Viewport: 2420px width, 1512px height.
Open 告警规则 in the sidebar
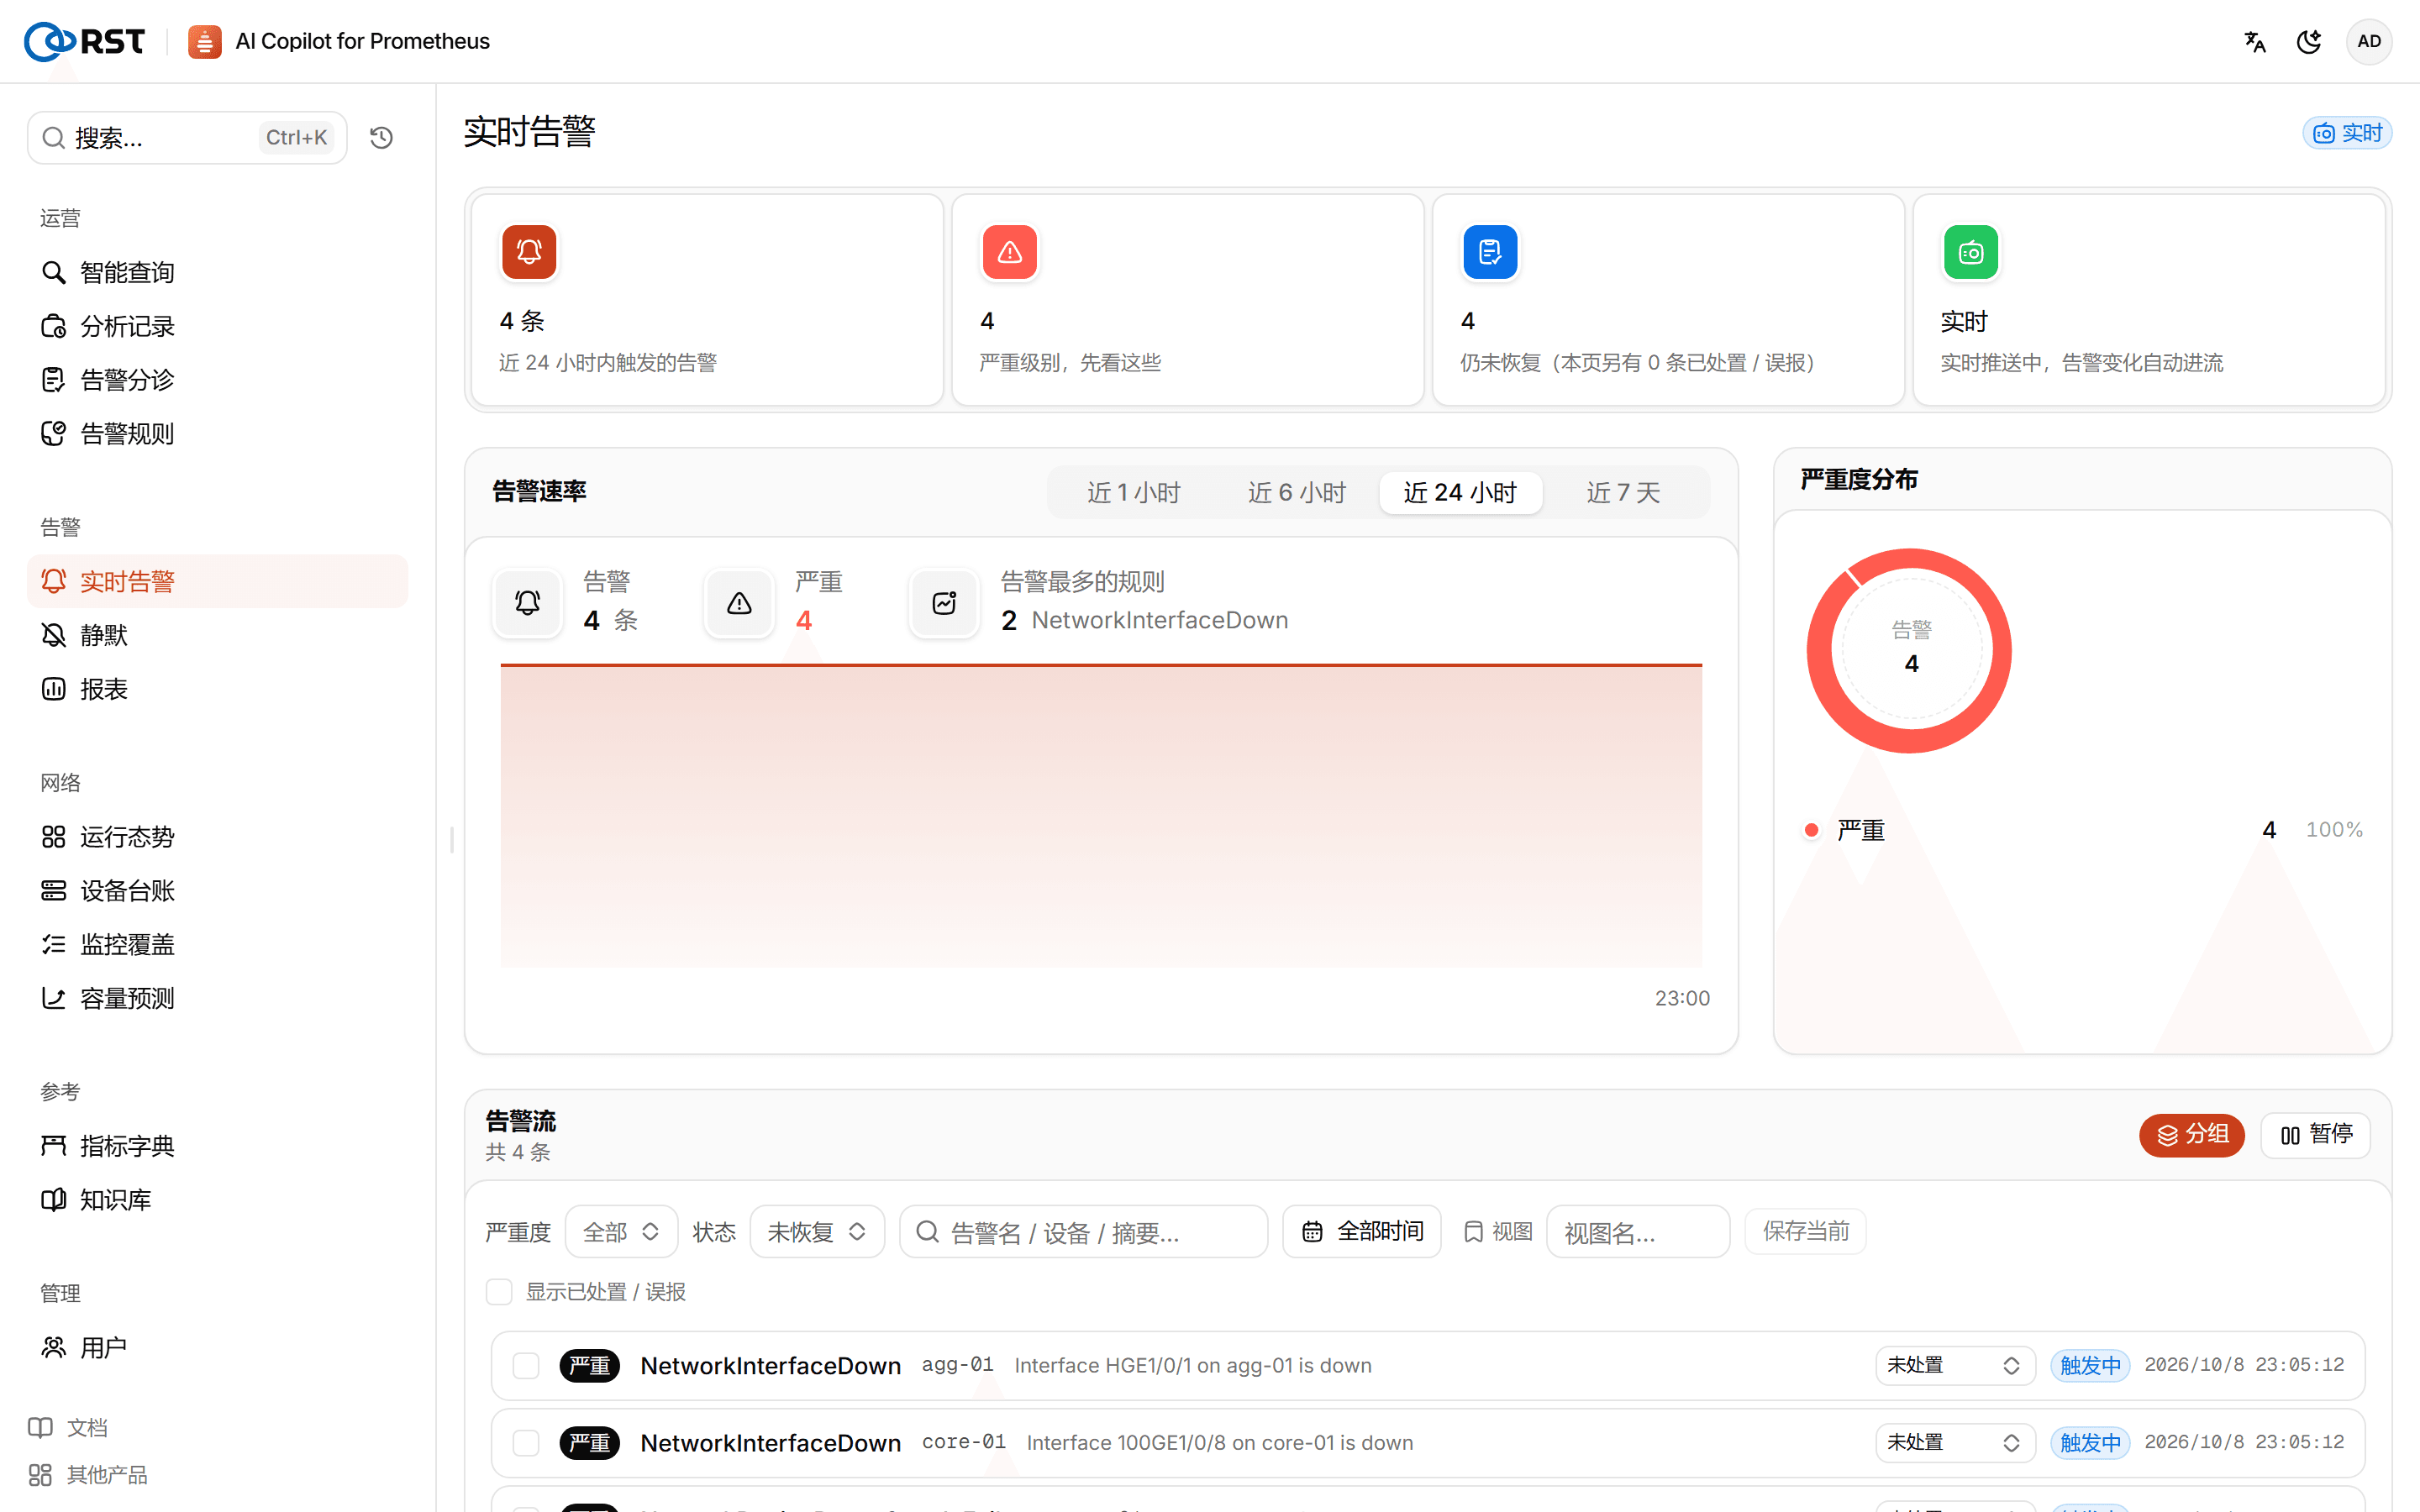click(217, 434)
